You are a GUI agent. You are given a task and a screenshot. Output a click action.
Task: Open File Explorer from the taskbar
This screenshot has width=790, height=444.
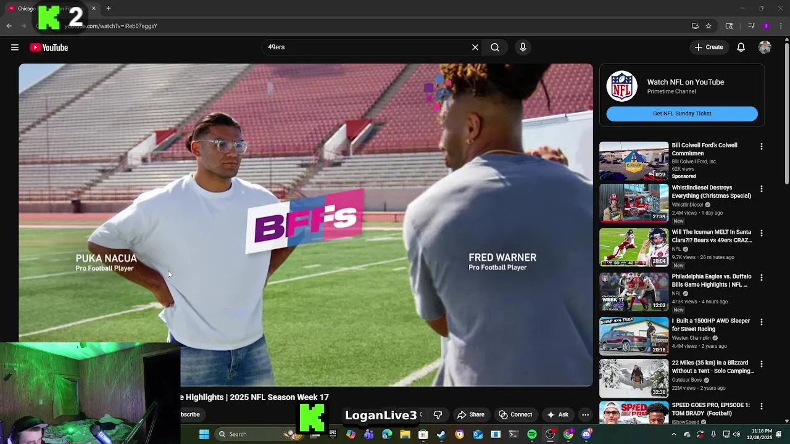(x=405, y=434)
